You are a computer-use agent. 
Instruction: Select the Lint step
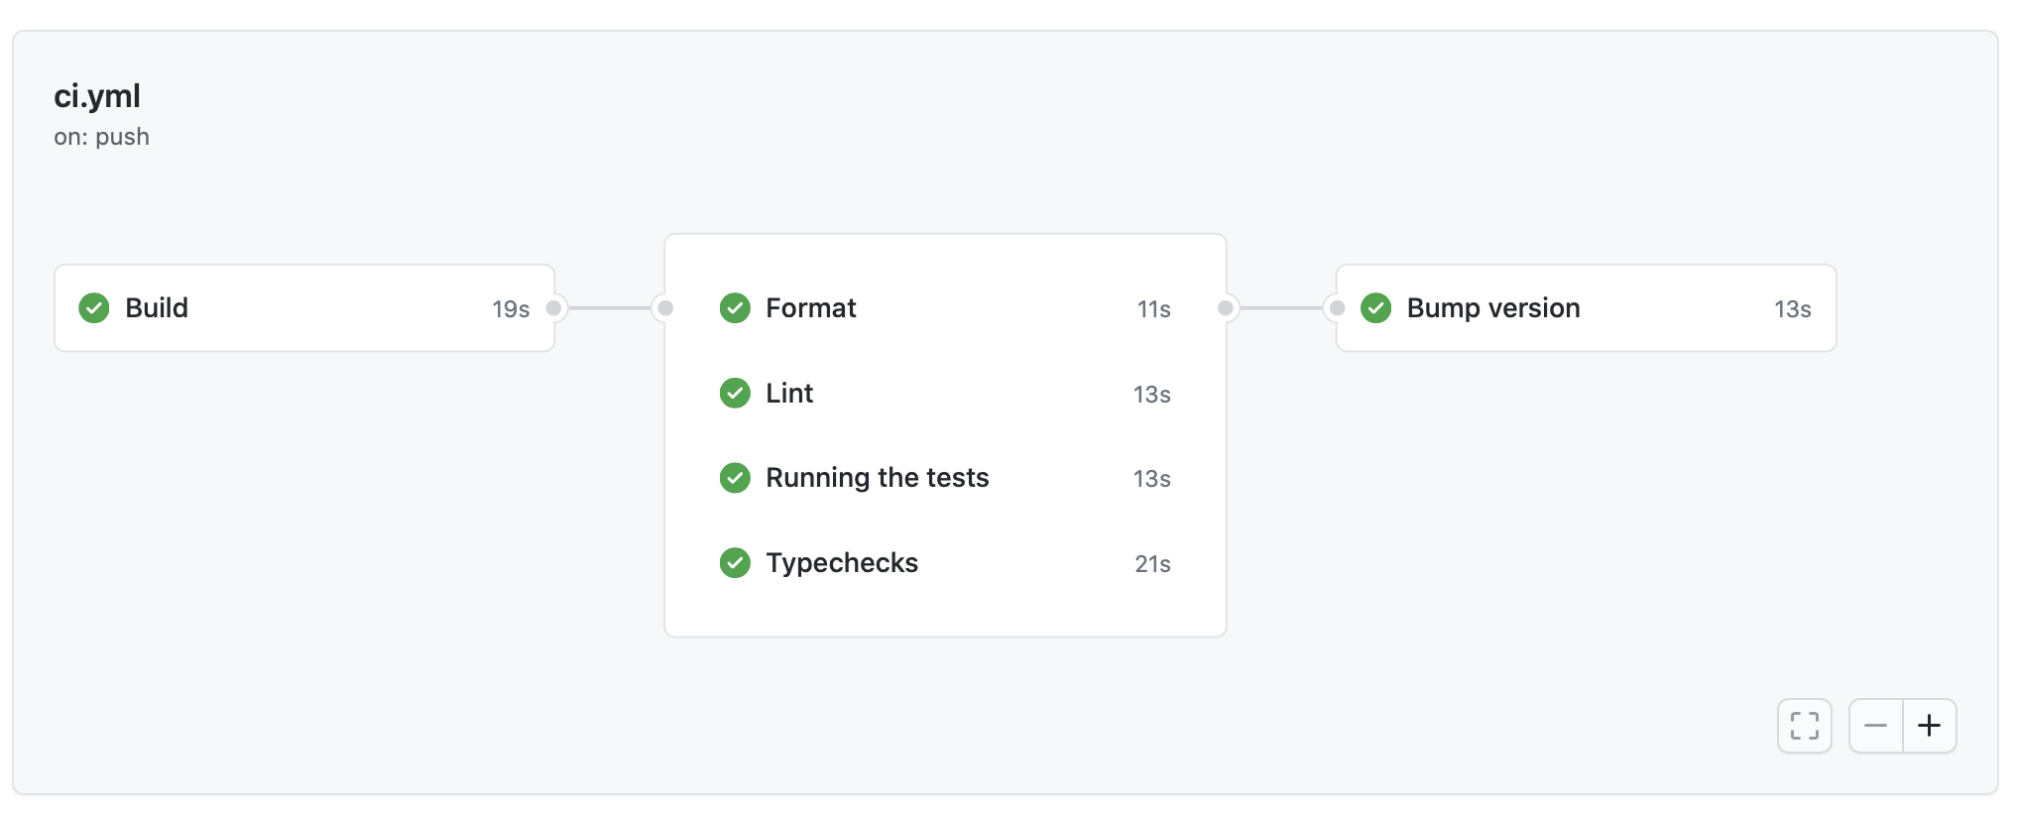[x=788, y=394]
